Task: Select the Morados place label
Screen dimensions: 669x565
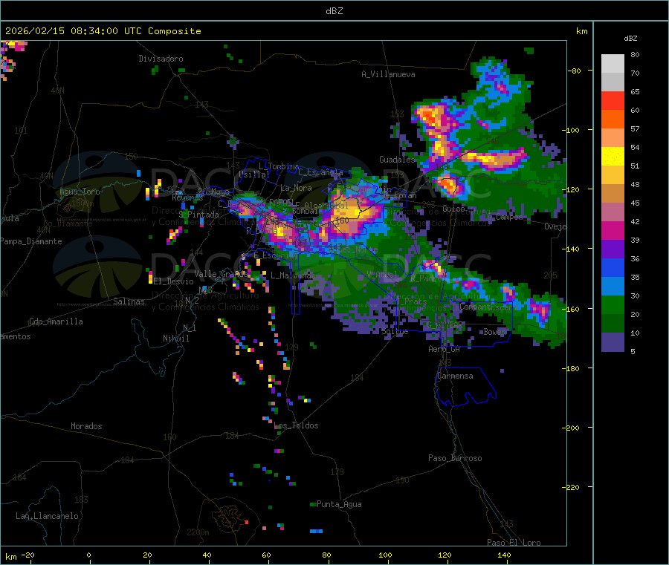Action: (86, 426)
